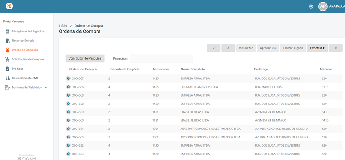Image resolution: width=345 pixels, height=160 pixels.
Task: Click the Dashboards/Relatórios icon
Action: [7, 88]
